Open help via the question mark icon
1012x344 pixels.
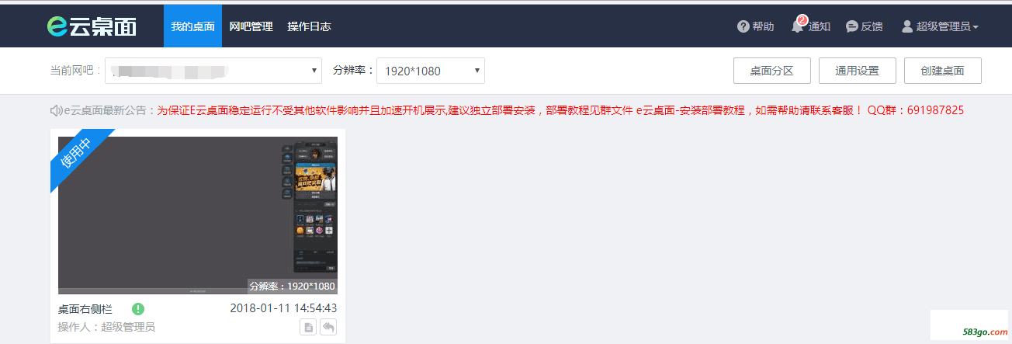click(x=743, y=26)
